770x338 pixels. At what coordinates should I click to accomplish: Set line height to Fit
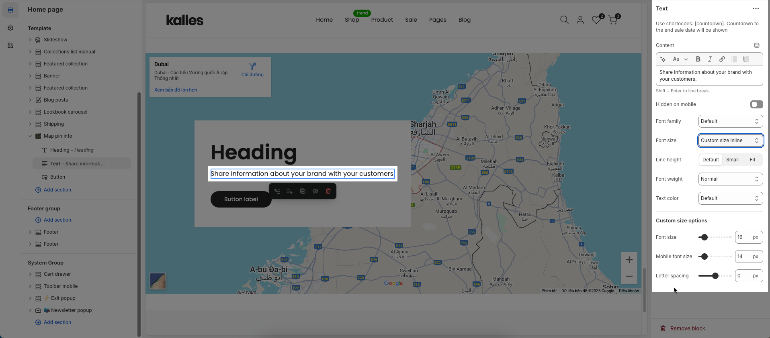[x=752, y=160]
